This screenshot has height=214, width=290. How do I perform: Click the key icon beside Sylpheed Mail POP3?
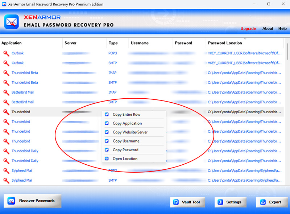(x=6, y=171)
